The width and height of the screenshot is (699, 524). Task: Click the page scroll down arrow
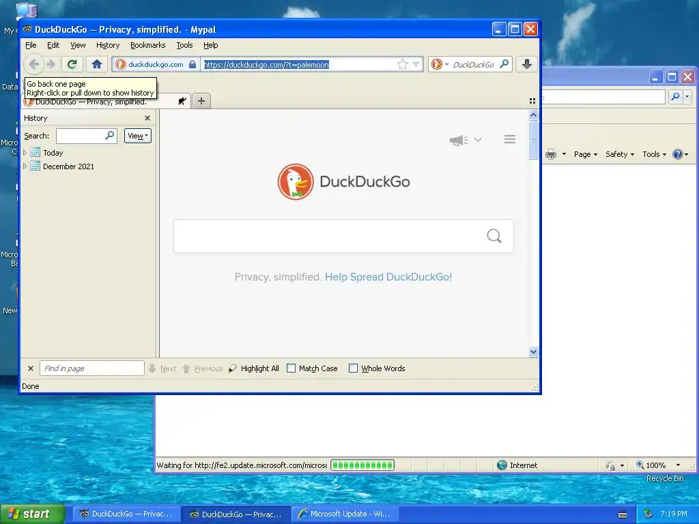tap(533, 351)
